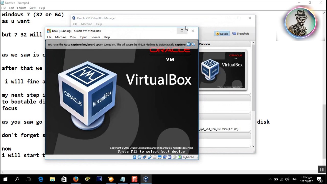Click the Notepad title bar icon
This screenshot has width=327, height=184.
tap(2, 3)
